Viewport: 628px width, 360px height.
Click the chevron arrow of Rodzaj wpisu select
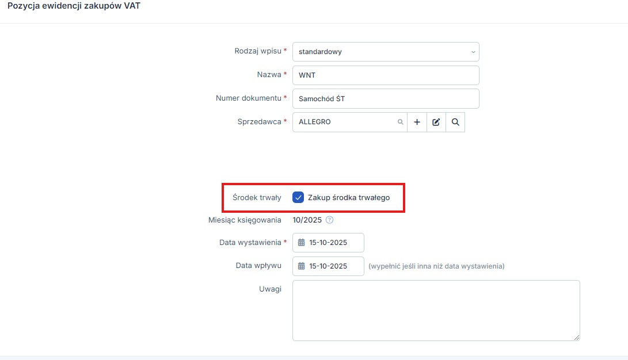pos(473,52)
